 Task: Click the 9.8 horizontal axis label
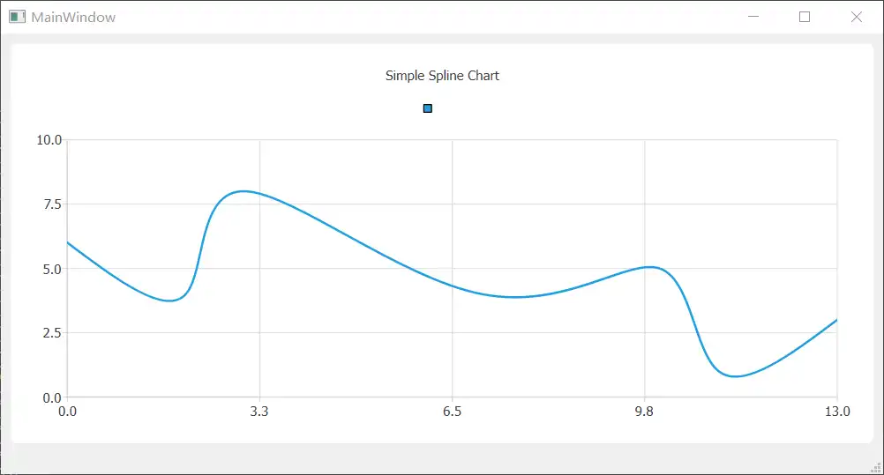(x=644, y=412)
